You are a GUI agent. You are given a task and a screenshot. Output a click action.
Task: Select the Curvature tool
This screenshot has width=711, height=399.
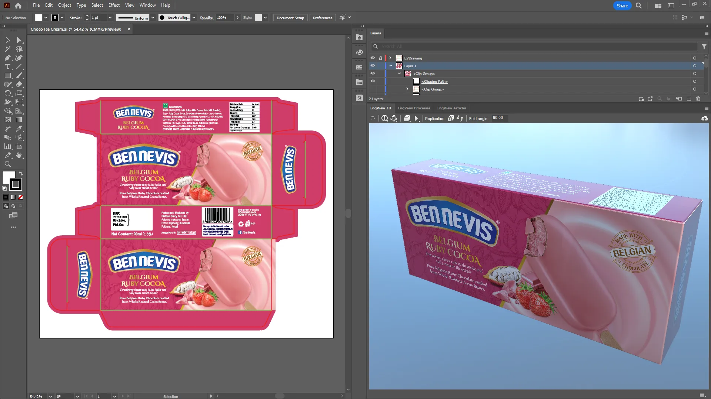click(19, 58)
